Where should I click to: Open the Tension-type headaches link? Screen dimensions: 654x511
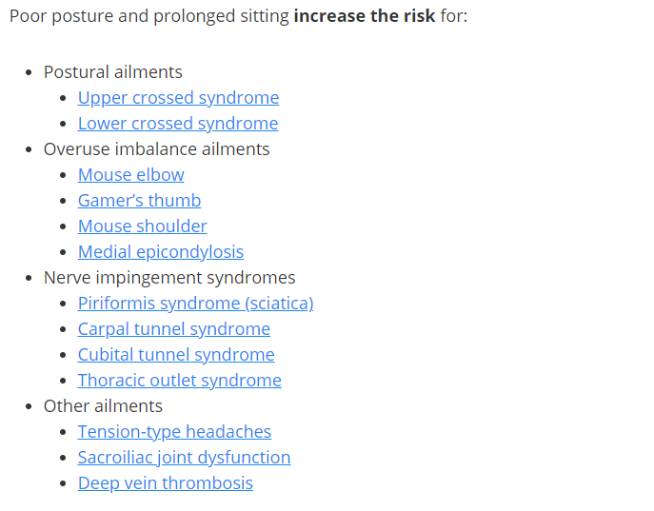click(x=174, y=432)
